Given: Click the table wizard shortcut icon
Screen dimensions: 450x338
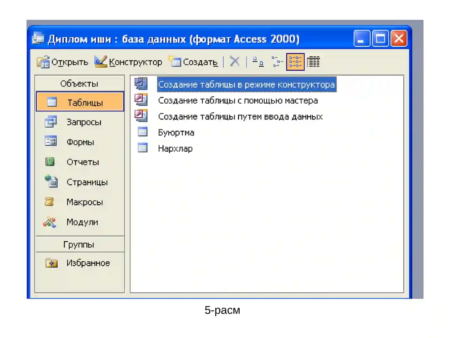Looking at the screenshot, I should pos(141,99).
